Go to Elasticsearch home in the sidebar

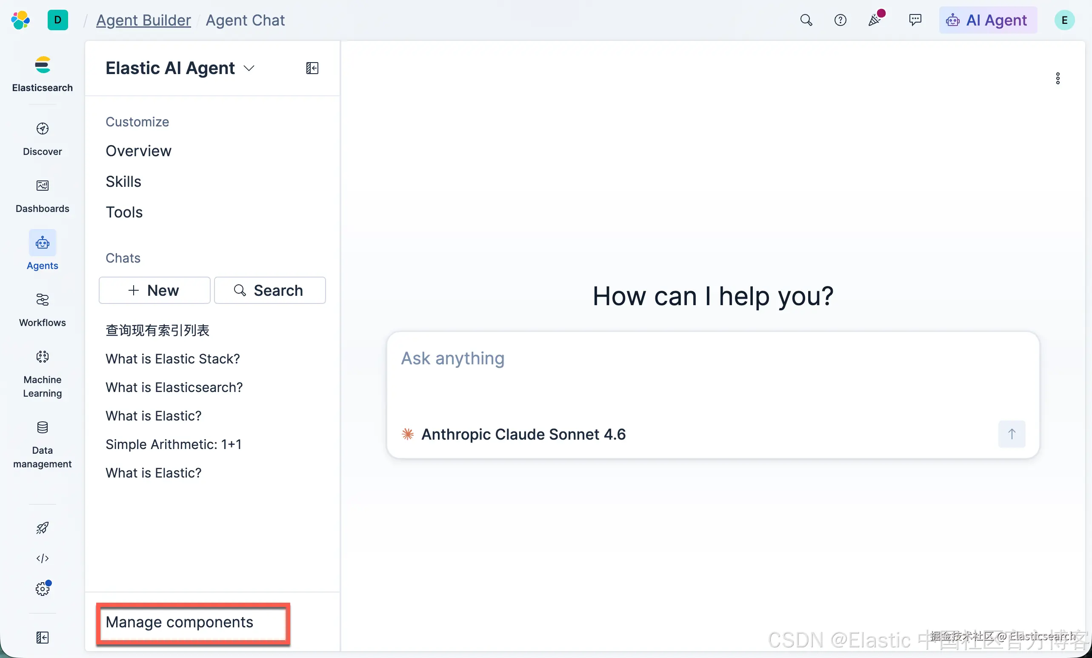tap(43, 74)
